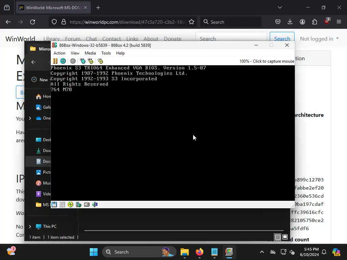Image resolution: width=347 pixels, height=260 pixels.
Task: Open the Help menu in 86Box
Action: click(120, 53)
